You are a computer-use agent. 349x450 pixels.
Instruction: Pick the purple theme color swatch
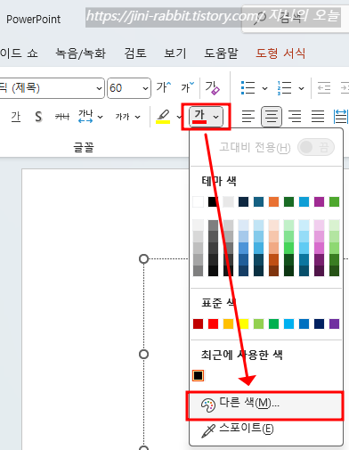pos(319,201)
